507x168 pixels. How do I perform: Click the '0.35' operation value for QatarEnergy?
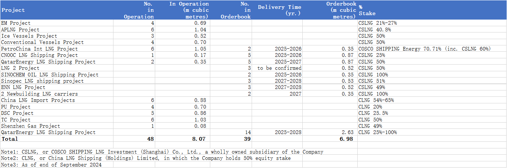click(182, 62)
